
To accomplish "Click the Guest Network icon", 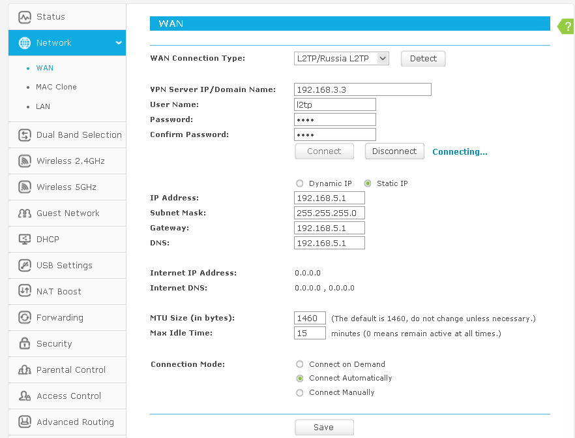I will click(25, 213).
